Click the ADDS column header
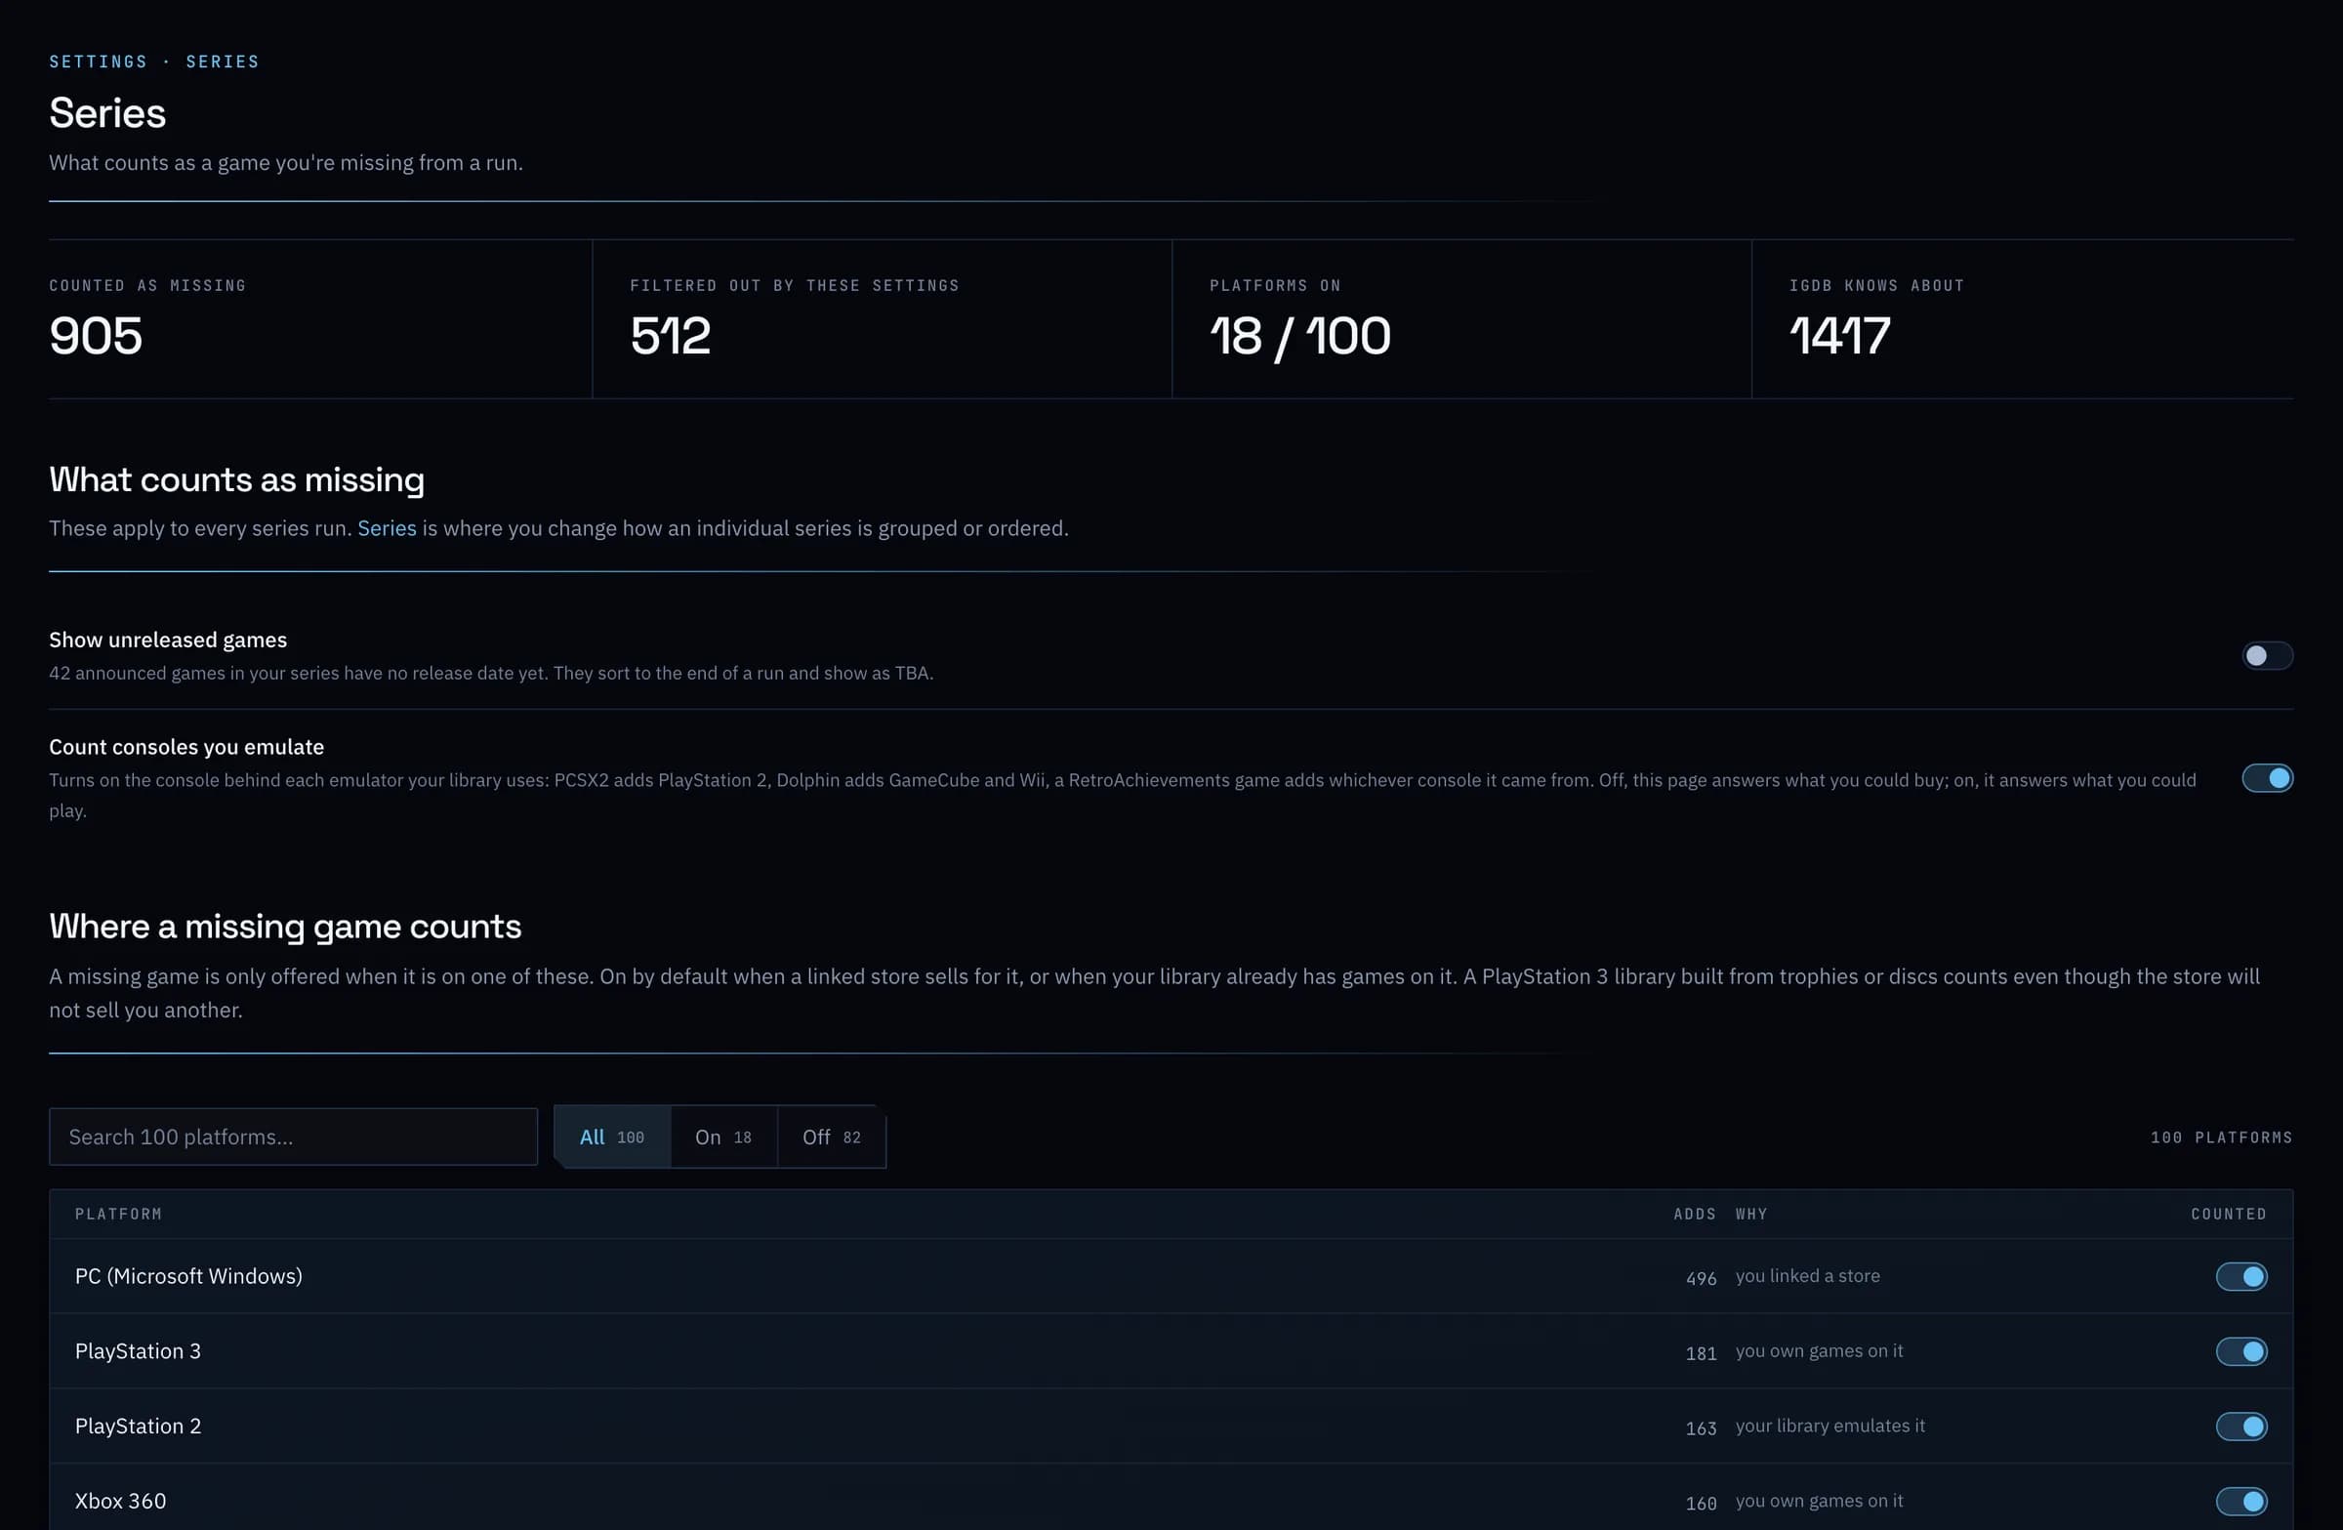Image resolution: width=2343 pixels, height=1530 pixels. coord(1694,1213)
